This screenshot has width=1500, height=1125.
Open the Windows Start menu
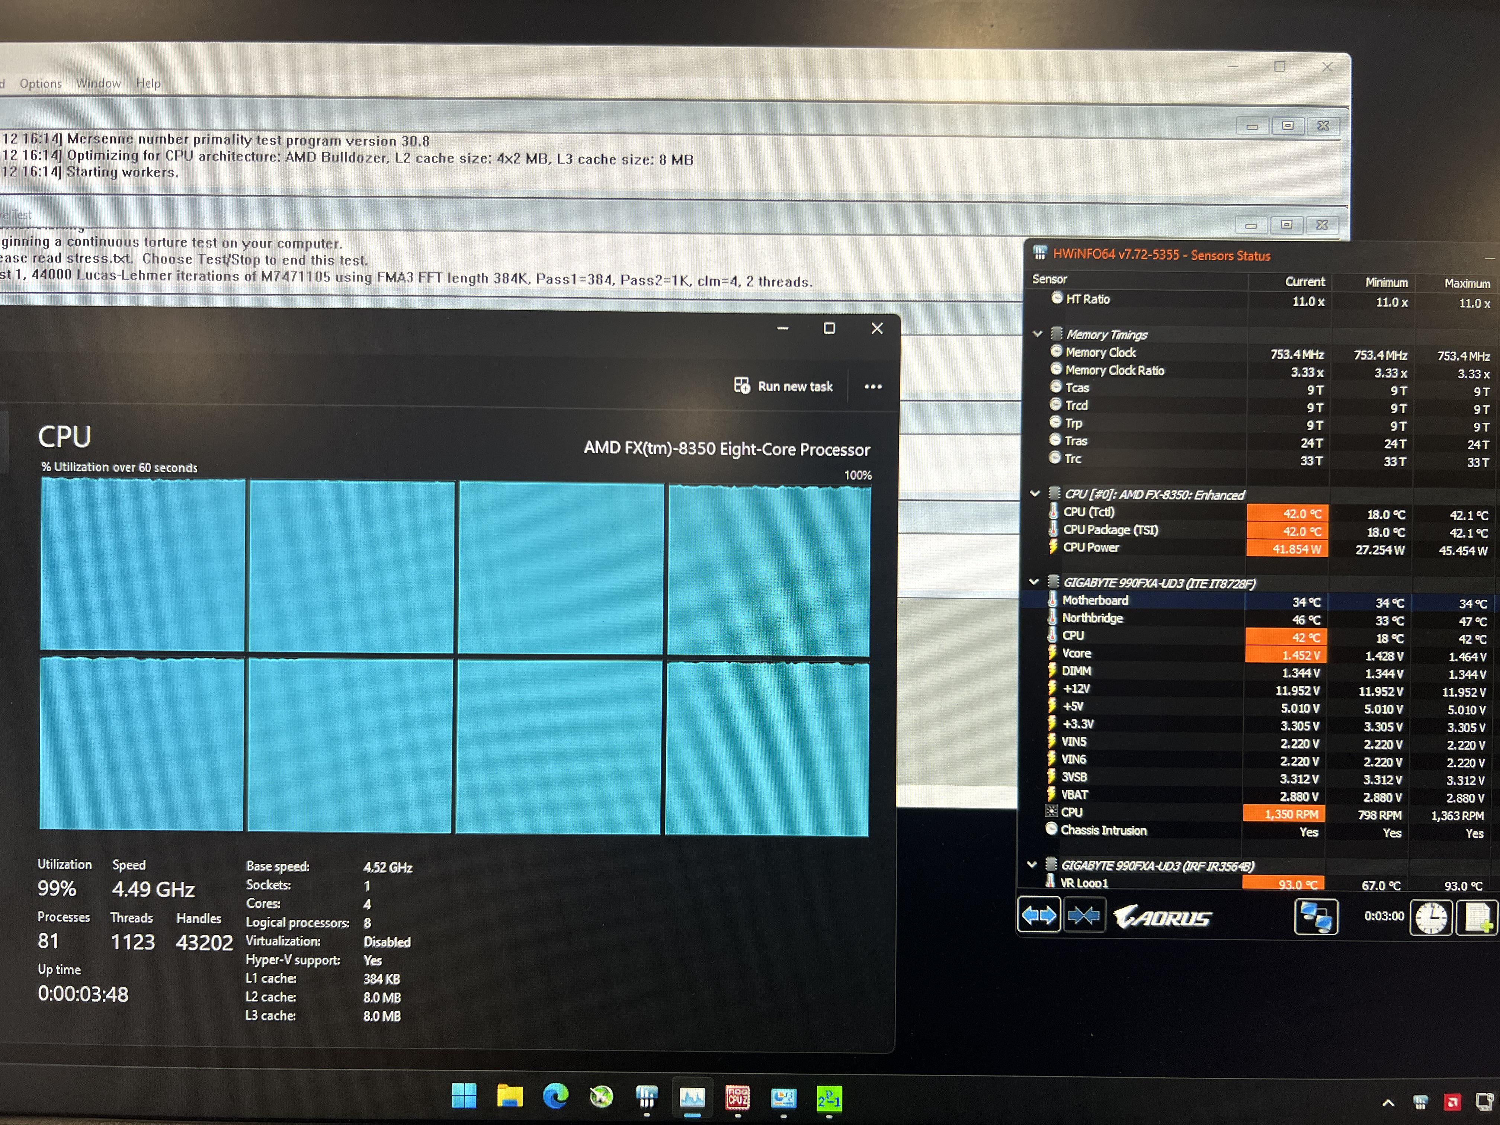pyautogui.click(x=464, y=1095)
